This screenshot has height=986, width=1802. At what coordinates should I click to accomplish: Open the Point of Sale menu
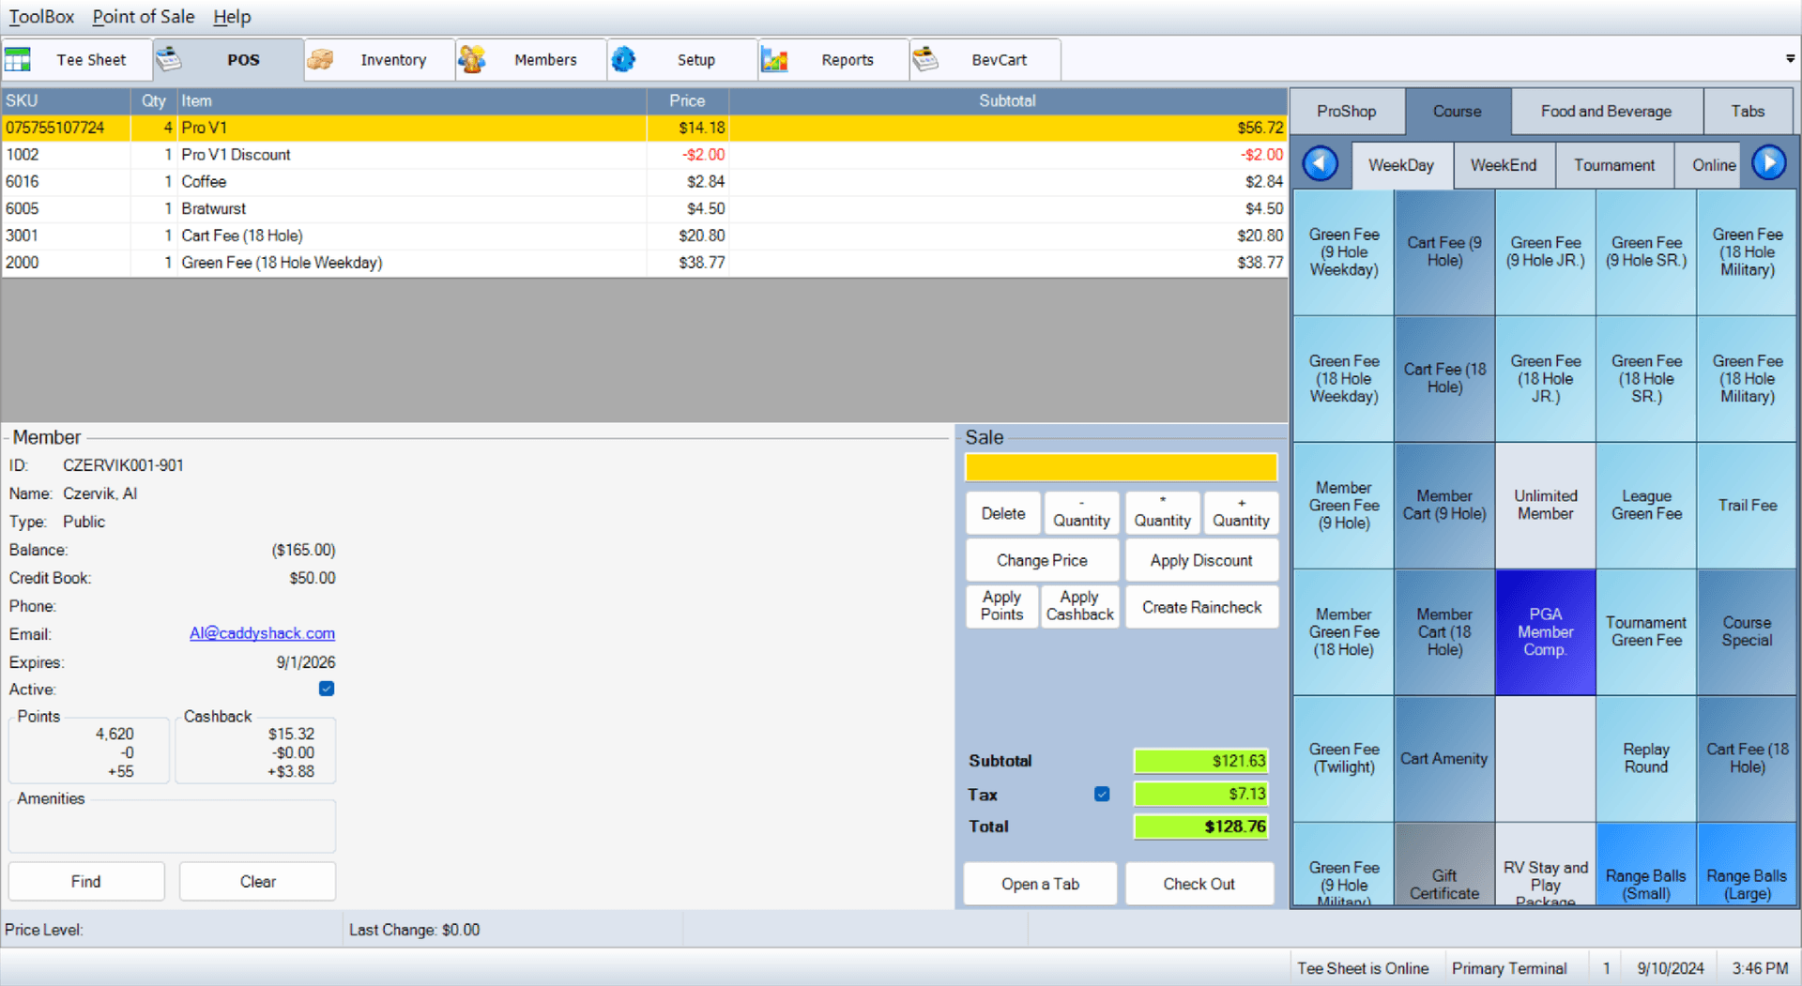click(x=144, y=17)
